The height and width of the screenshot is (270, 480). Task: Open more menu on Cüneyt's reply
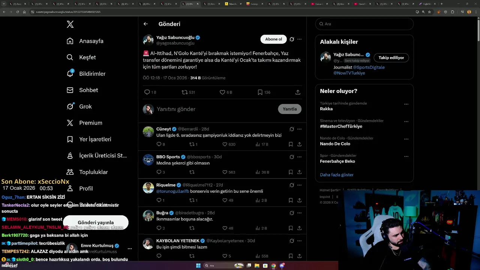pyautogui.click(x=299, y=129)
